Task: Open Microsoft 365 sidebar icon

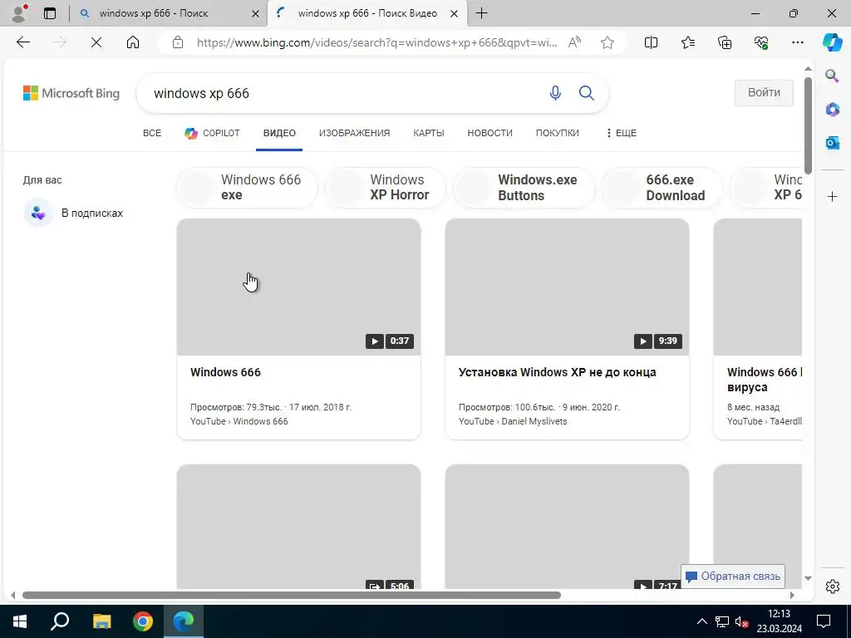Action: (x=832, y=110)
